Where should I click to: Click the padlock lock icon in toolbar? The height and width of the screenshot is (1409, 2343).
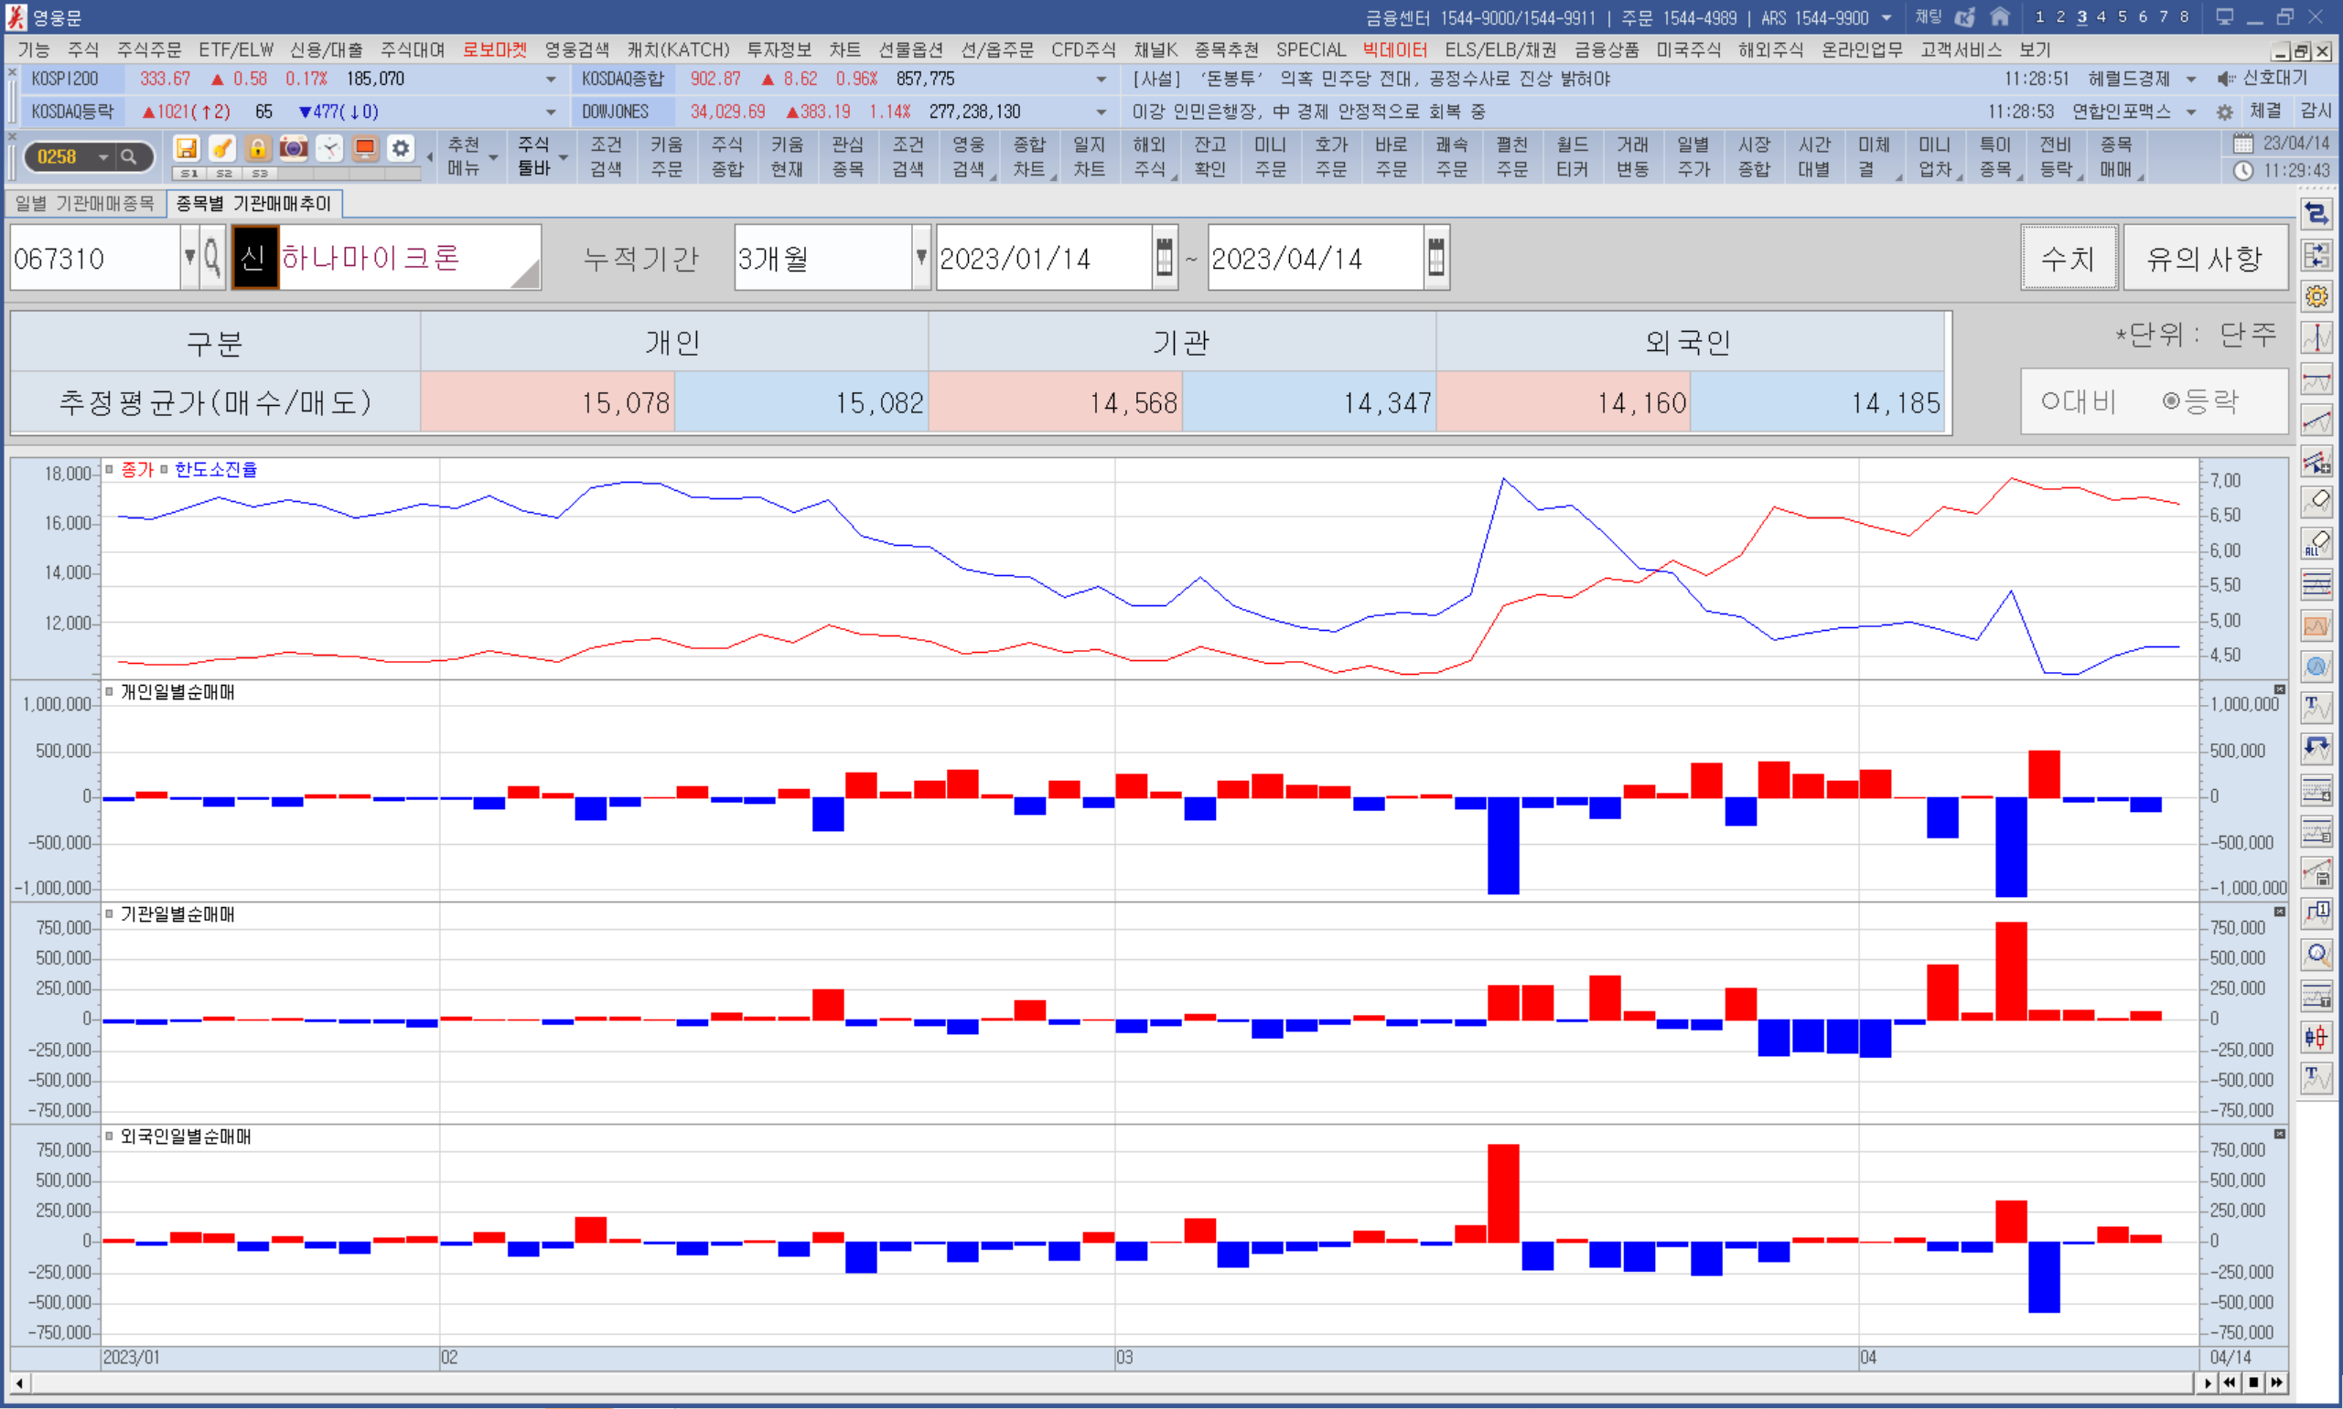(x=257, y=148)
